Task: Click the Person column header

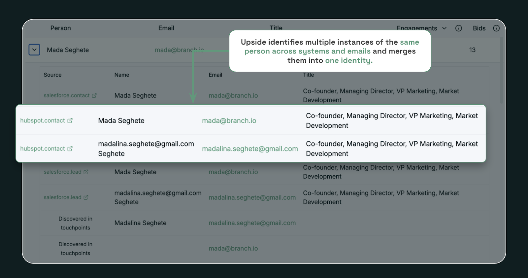Action: pyautogui.click(x=60, y=28)
